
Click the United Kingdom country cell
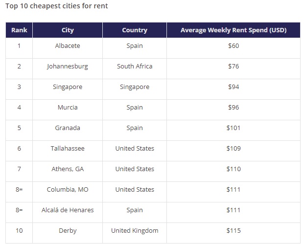coord(135,230)
